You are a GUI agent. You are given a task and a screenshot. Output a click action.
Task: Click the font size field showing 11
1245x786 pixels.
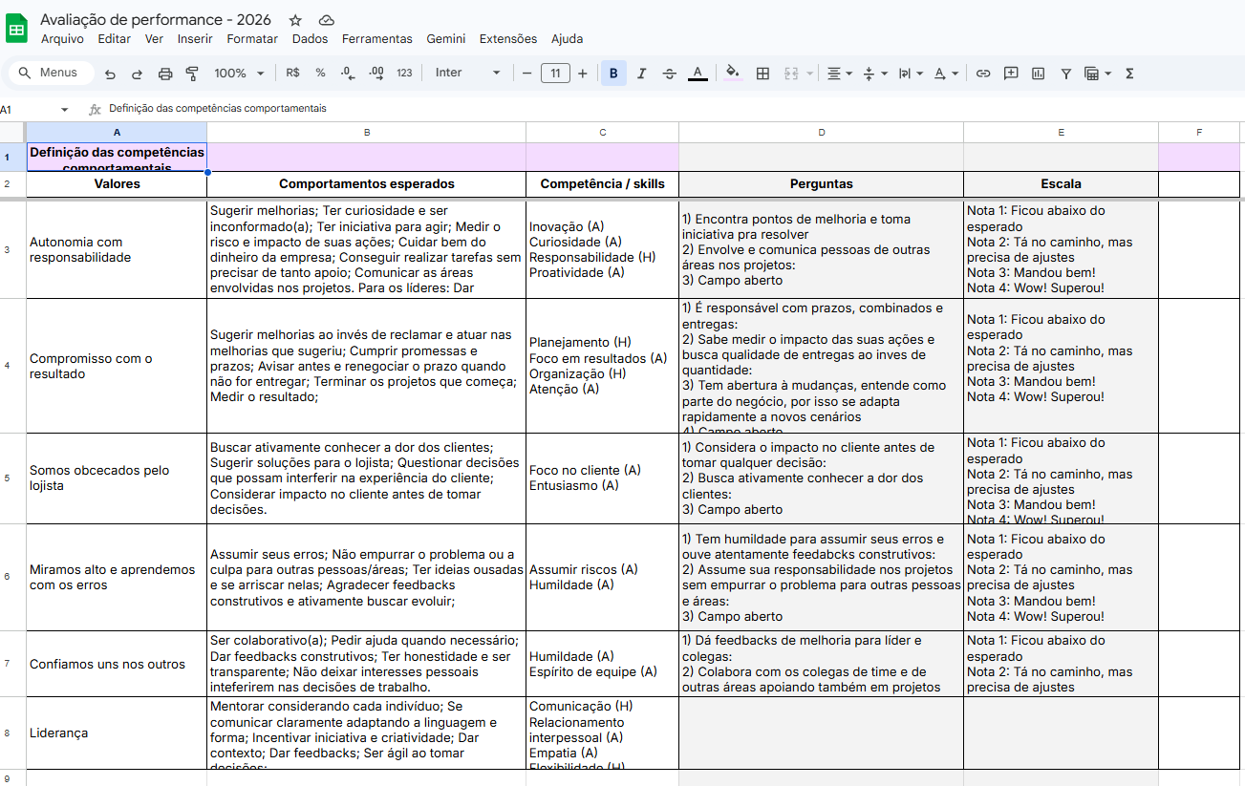click(x=555, y=74)
